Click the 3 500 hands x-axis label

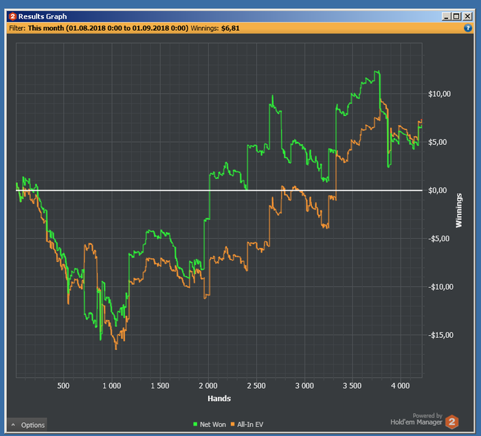352,386
